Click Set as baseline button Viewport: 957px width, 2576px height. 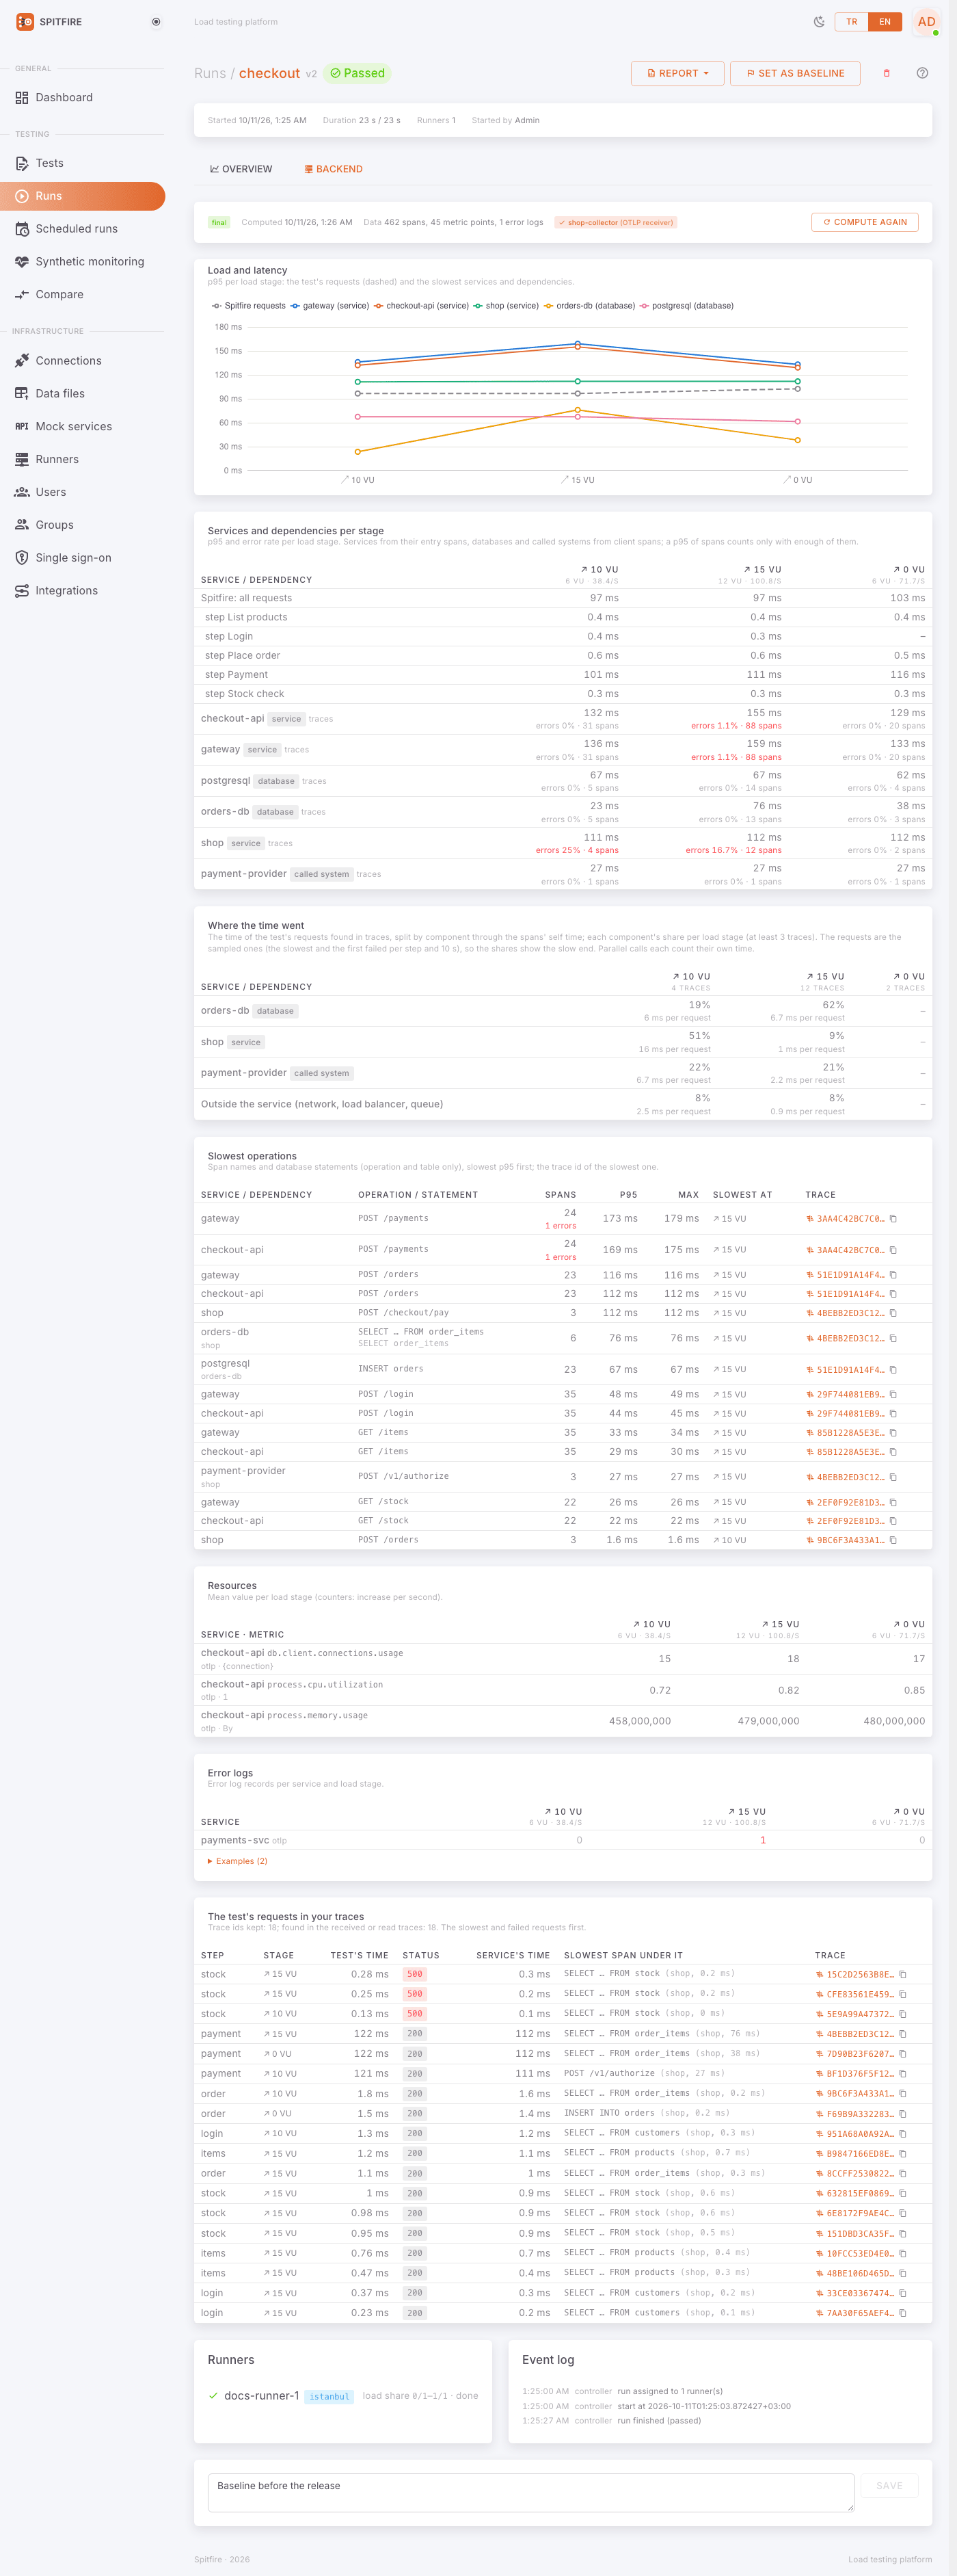click(795, 73)
